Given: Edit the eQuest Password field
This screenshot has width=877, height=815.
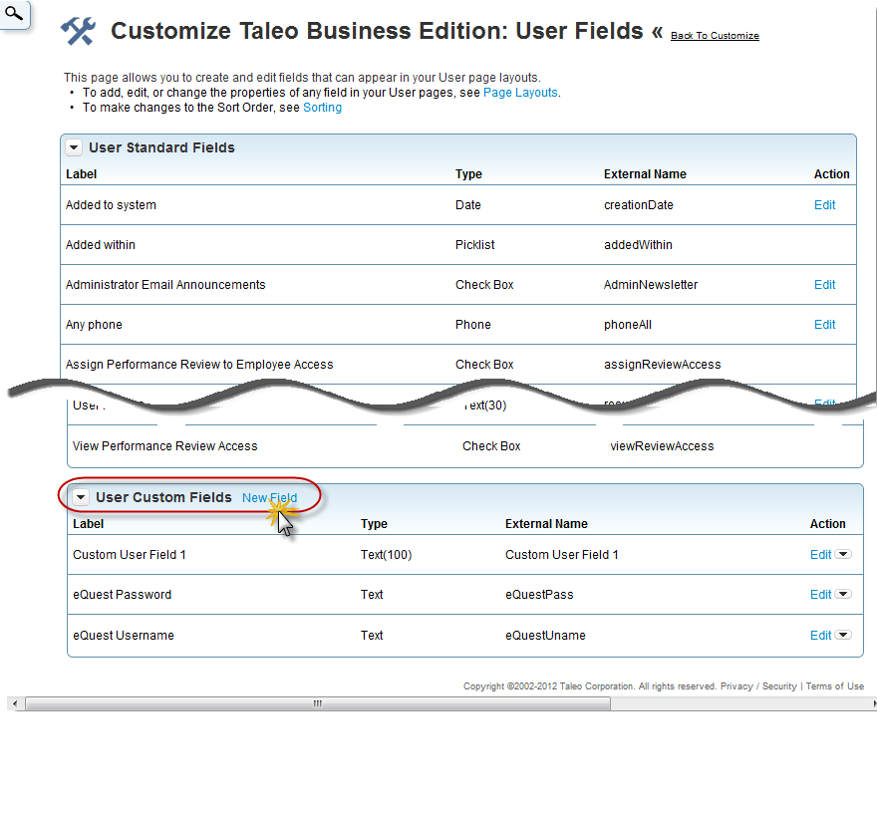Looking at the screenshot, I should point(820,594).
